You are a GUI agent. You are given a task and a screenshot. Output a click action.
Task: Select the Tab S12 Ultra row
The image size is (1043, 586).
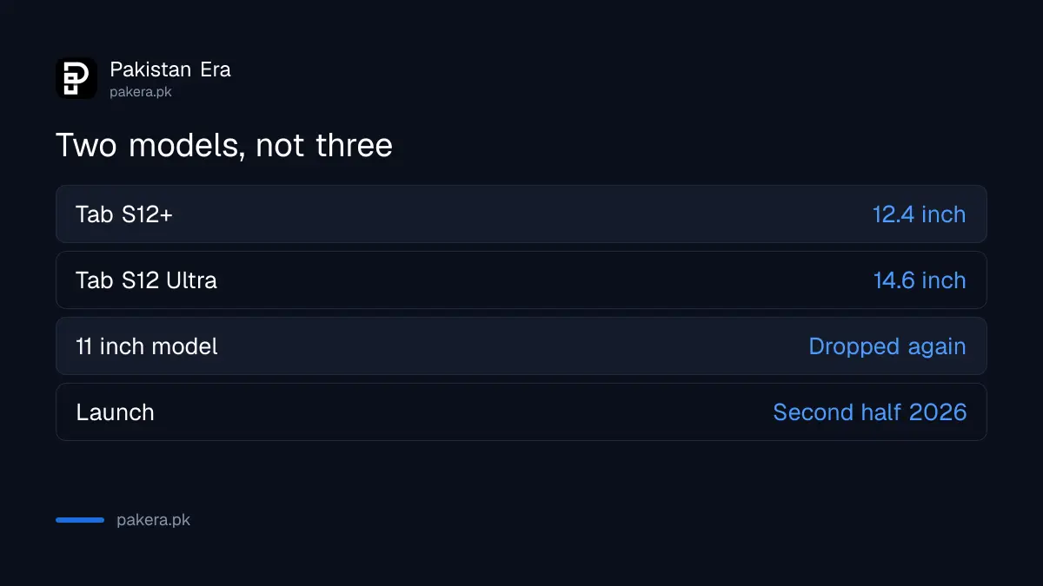coord(521,280)
